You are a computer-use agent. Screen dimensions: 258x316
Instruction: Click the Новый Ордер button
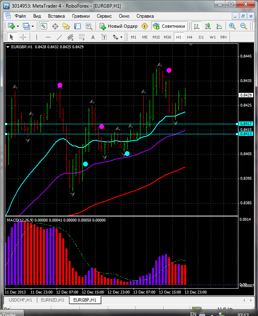coord(118,26)
